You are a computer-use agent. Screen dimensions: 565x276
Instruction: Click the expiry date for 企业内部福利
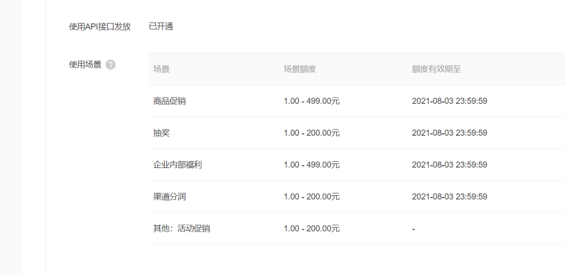(449, 165)
